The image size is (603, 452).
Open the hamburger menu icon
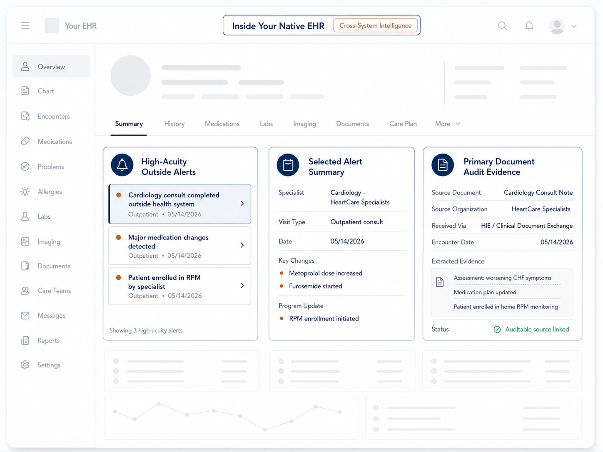25,26
